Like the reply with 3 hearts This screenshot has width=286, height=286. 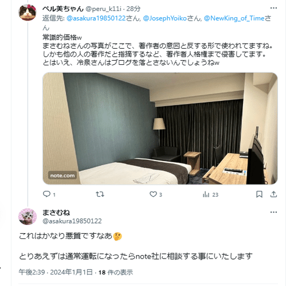[153, 194]
